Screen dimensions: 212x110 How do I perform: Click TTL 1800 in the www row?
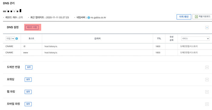[158, 53]
